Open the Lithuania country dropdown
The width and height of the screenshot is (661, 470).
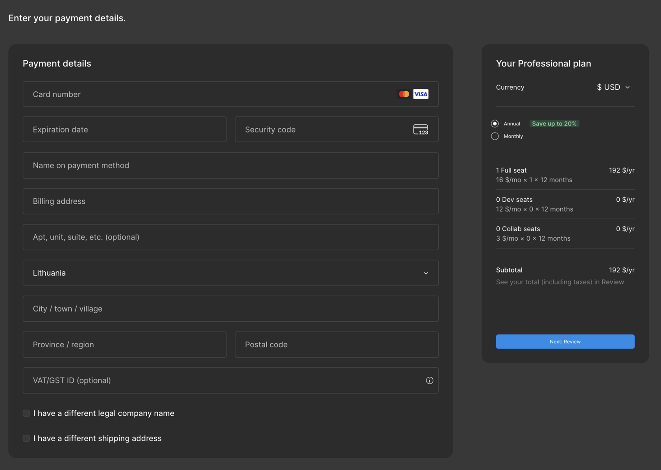point(230,273)
